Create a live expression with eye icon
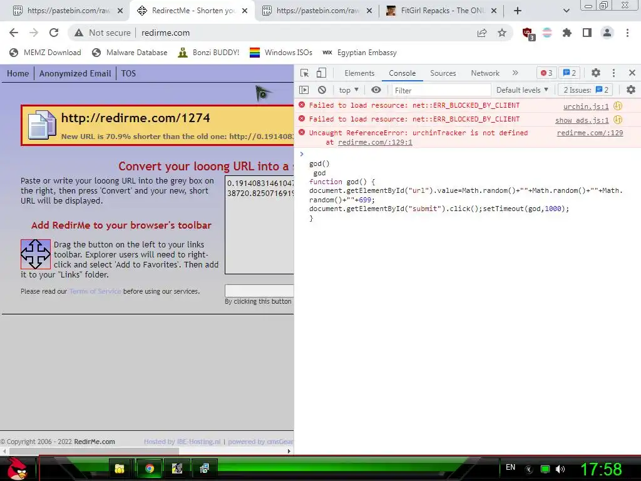Image resolution: width=641 pixels, height=481 pixels. tap(376, 90)
